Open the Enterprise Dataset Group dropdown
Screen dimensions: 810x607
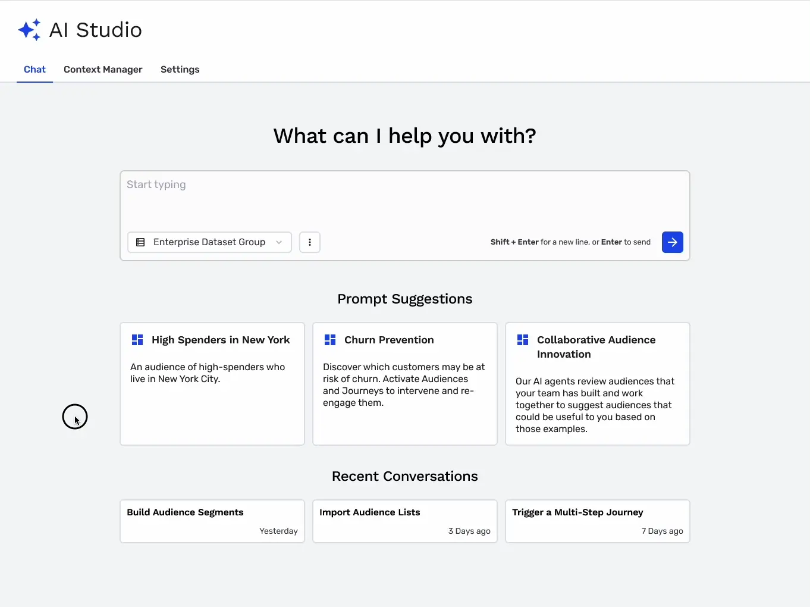(209, 242)
